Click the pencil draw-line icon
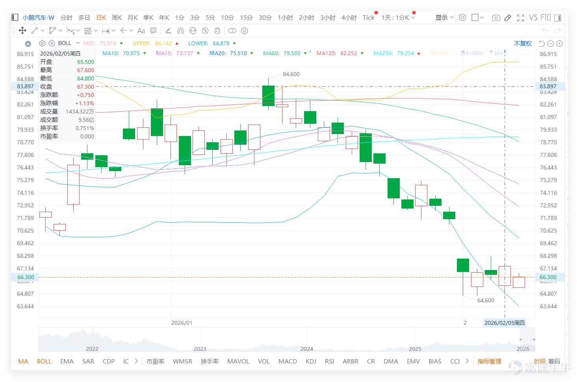 [x=168, y=30]
